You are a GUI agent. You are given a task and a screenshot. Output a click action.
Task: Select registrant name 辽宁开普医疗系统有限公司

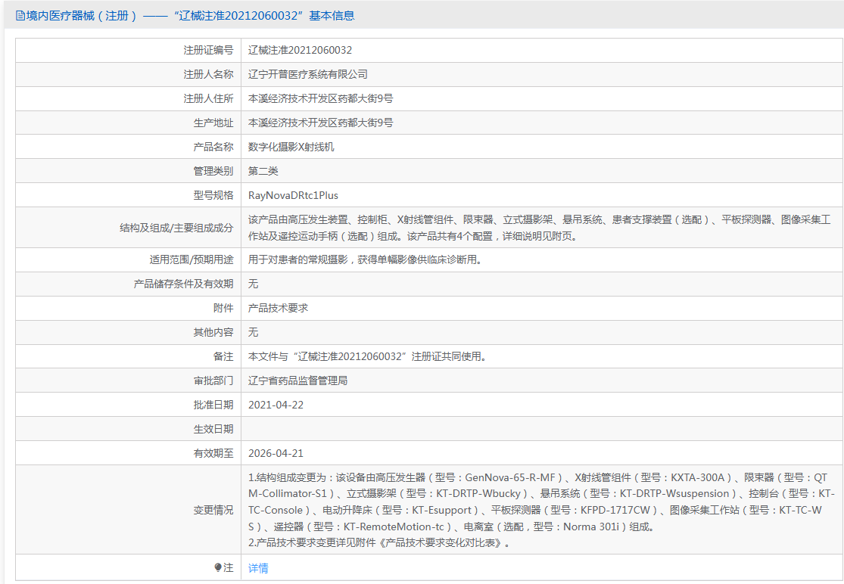307,74
